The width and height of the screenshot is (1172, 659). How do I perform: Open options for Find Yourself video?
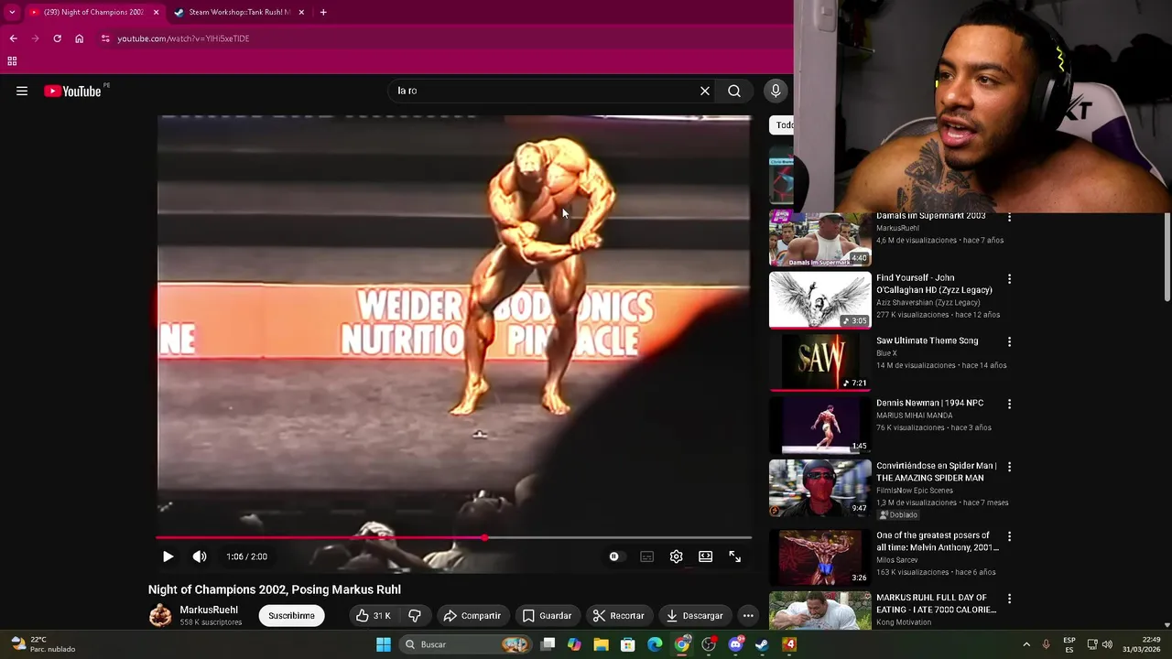[x=1009, y=278]
